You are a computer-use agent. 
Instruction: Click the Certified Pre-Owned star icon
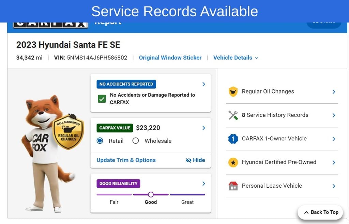tap(233, 162)
